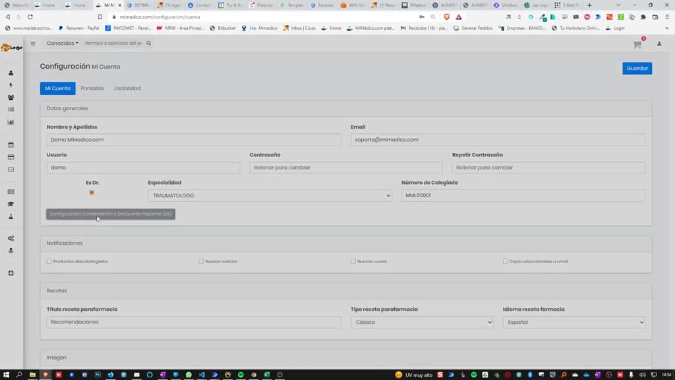
Task: Open Idioma receta farmacia dropdown
Action: point(574,322)
